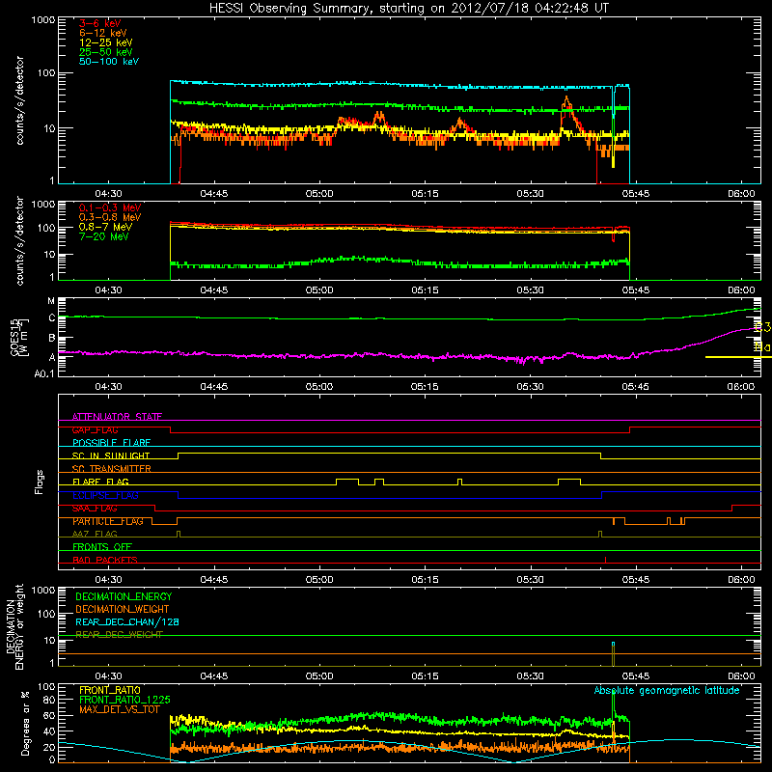Image resolution: width=772 pixels, height=772 pixels.
Task: Select the 50-100 keV legend label
Action: click(x=109, y=62)
